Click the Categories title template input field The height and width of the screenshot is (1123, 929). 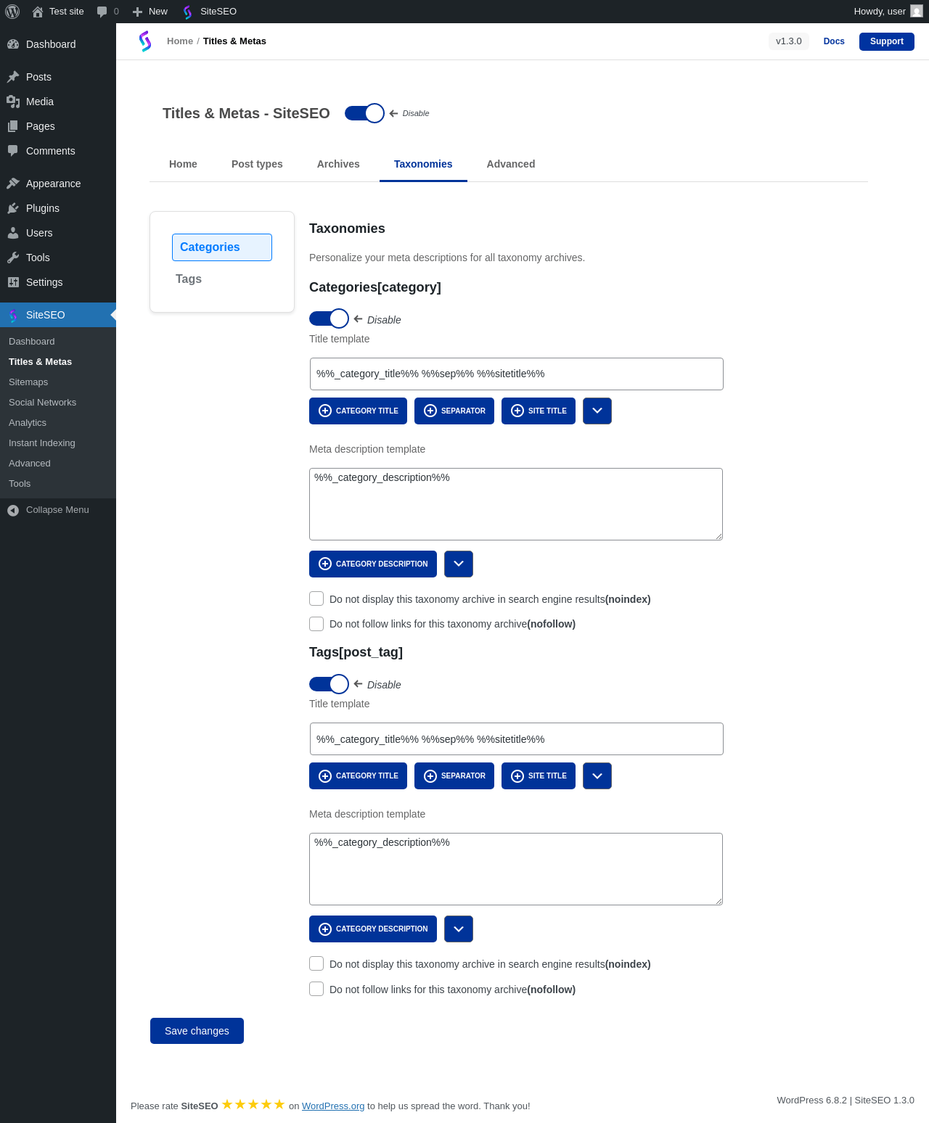[517, 374]
